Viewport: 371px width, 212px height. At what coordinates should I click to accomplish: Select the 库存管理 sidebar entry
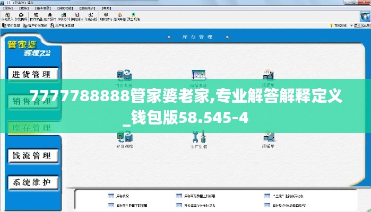(x=31, y=128)
